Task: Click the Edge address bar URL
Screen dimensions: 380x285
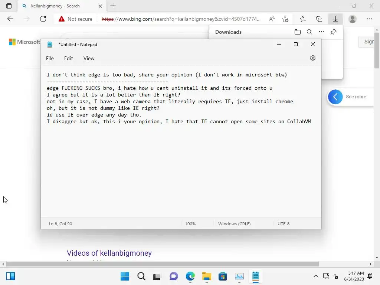Action: [181, 19]
